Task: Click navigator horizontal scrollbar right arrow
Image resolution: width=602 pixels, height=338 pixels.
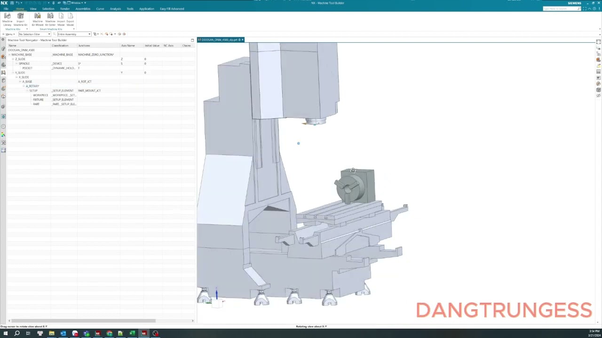Action: pyautogui.click(x=192, y=321)
